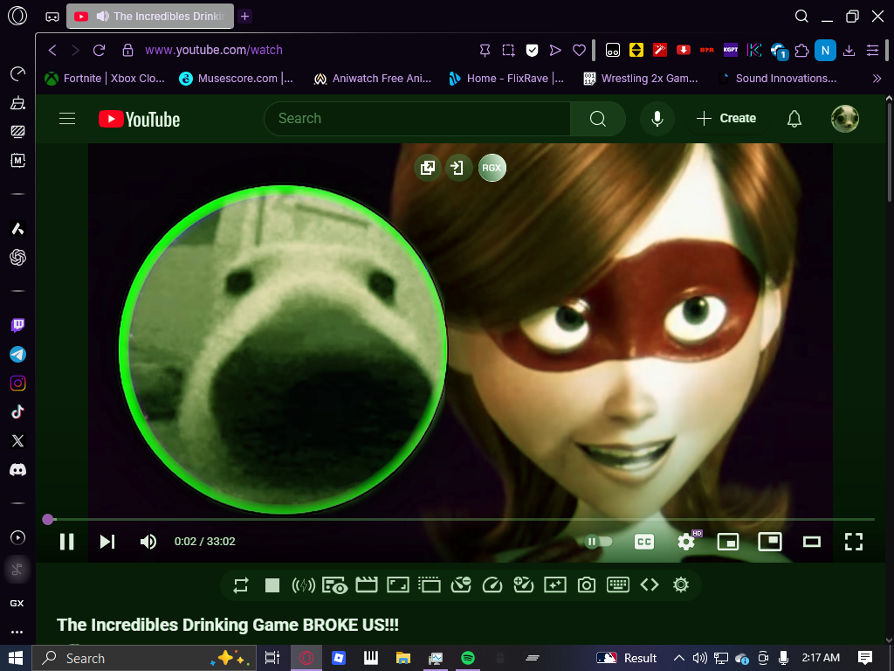Click the address bar URL
Viewport: 894px width, 671px height.
pos(214,50)
